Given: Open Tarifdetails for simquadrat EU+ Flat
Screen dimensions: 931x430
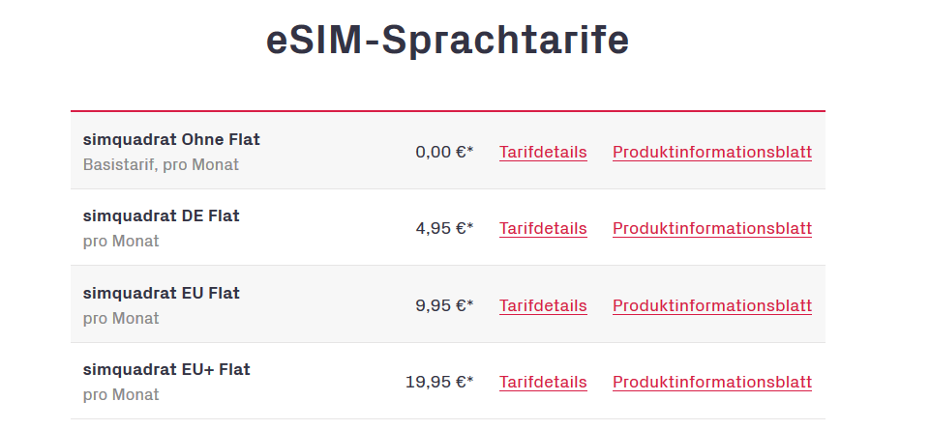Looking at the screenshot, I should [543, 382].
